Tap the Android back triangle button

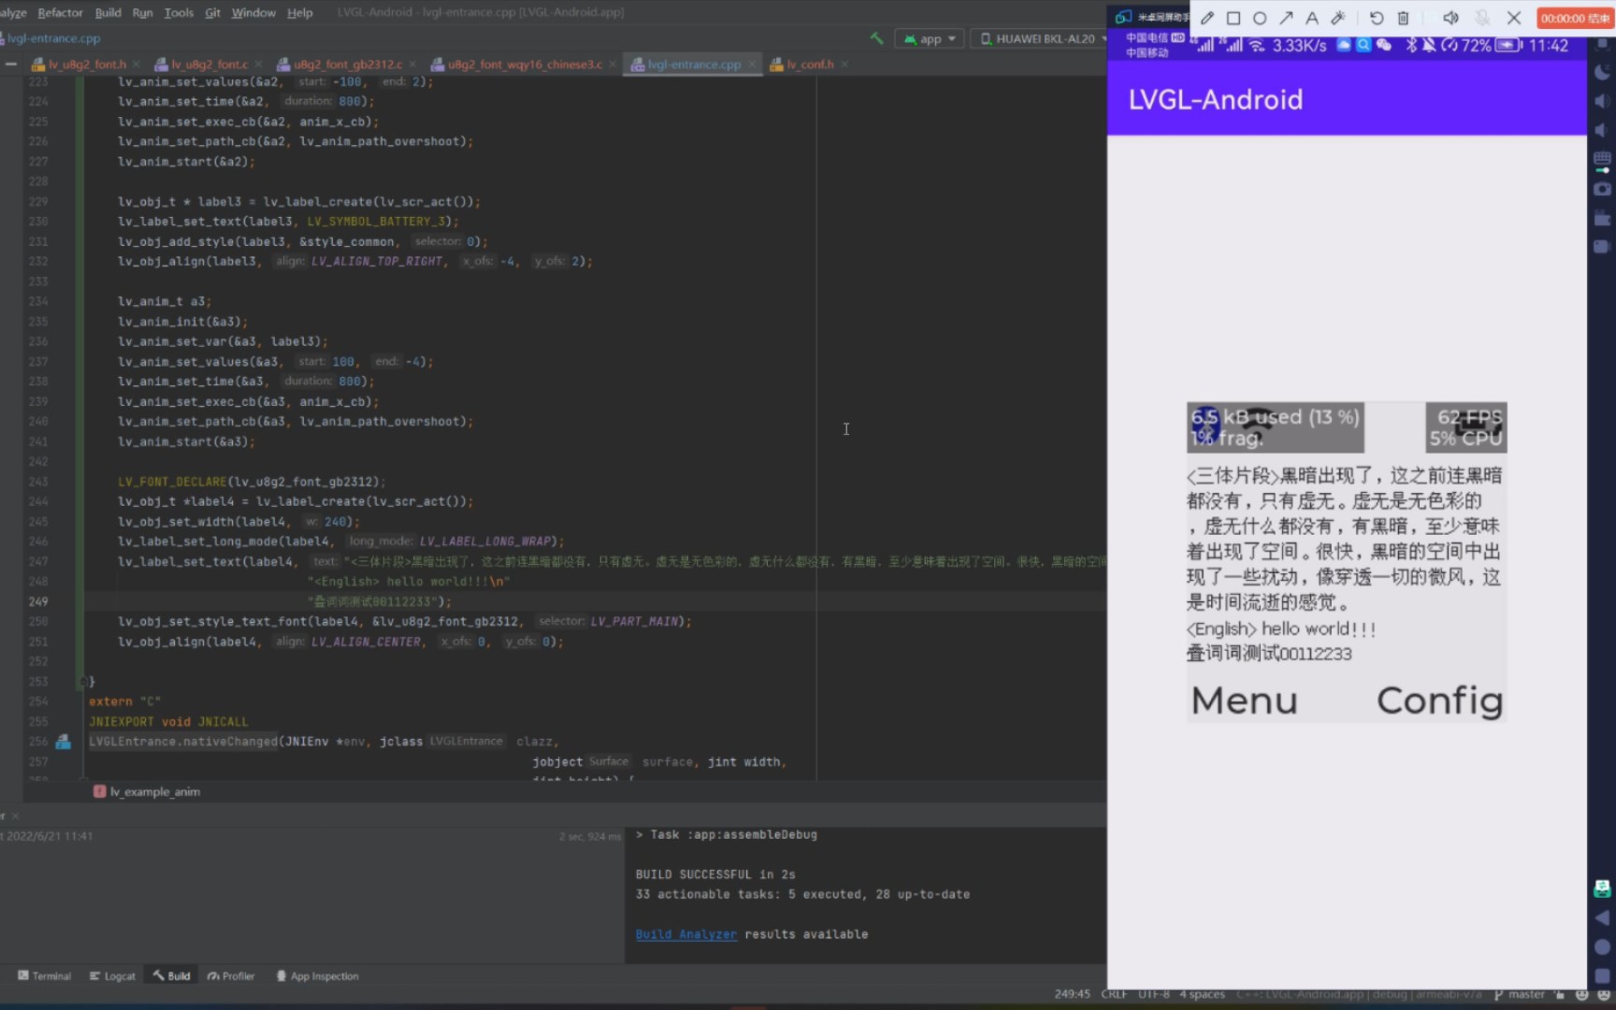(1602, 917)
